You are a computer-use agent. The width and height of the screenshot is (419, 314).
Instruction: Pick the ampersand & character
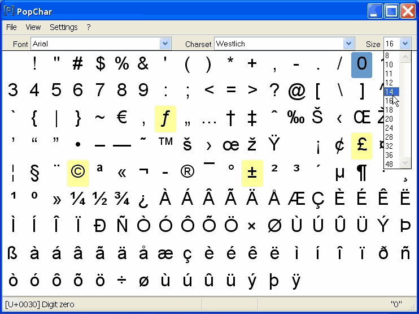coord(143,64)
